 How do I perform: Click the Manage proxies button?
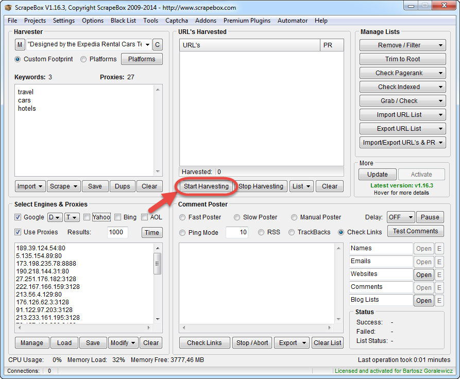coord(32,342)
